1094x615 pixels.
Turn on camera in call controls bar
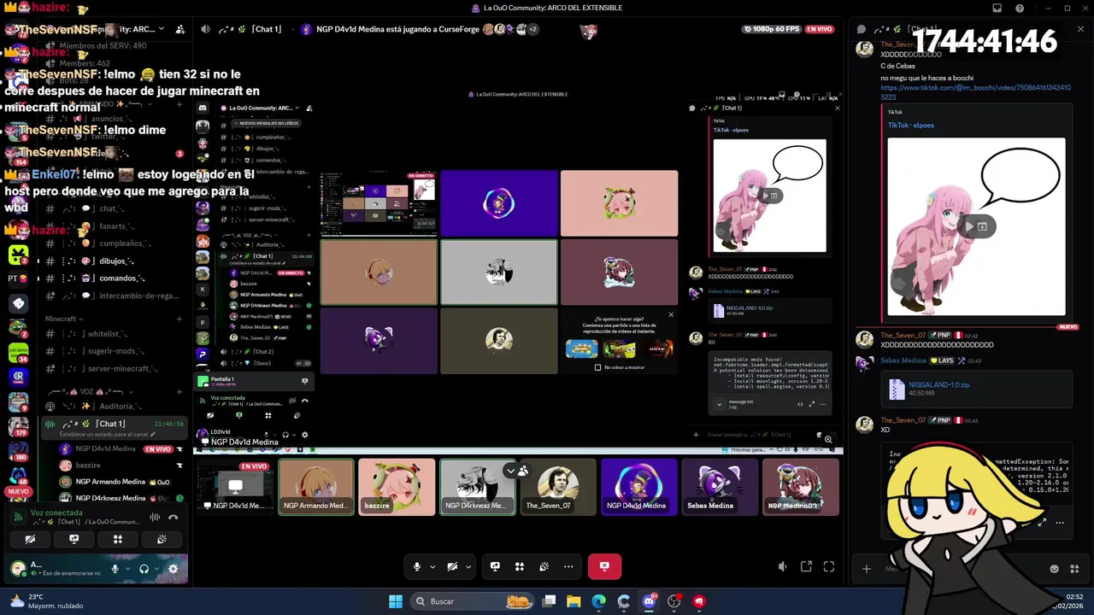point(453,566)
